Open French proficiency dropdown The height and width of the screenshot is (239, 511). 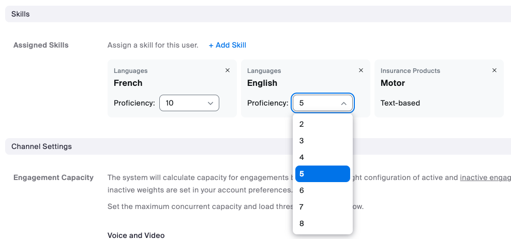point(189,103)
